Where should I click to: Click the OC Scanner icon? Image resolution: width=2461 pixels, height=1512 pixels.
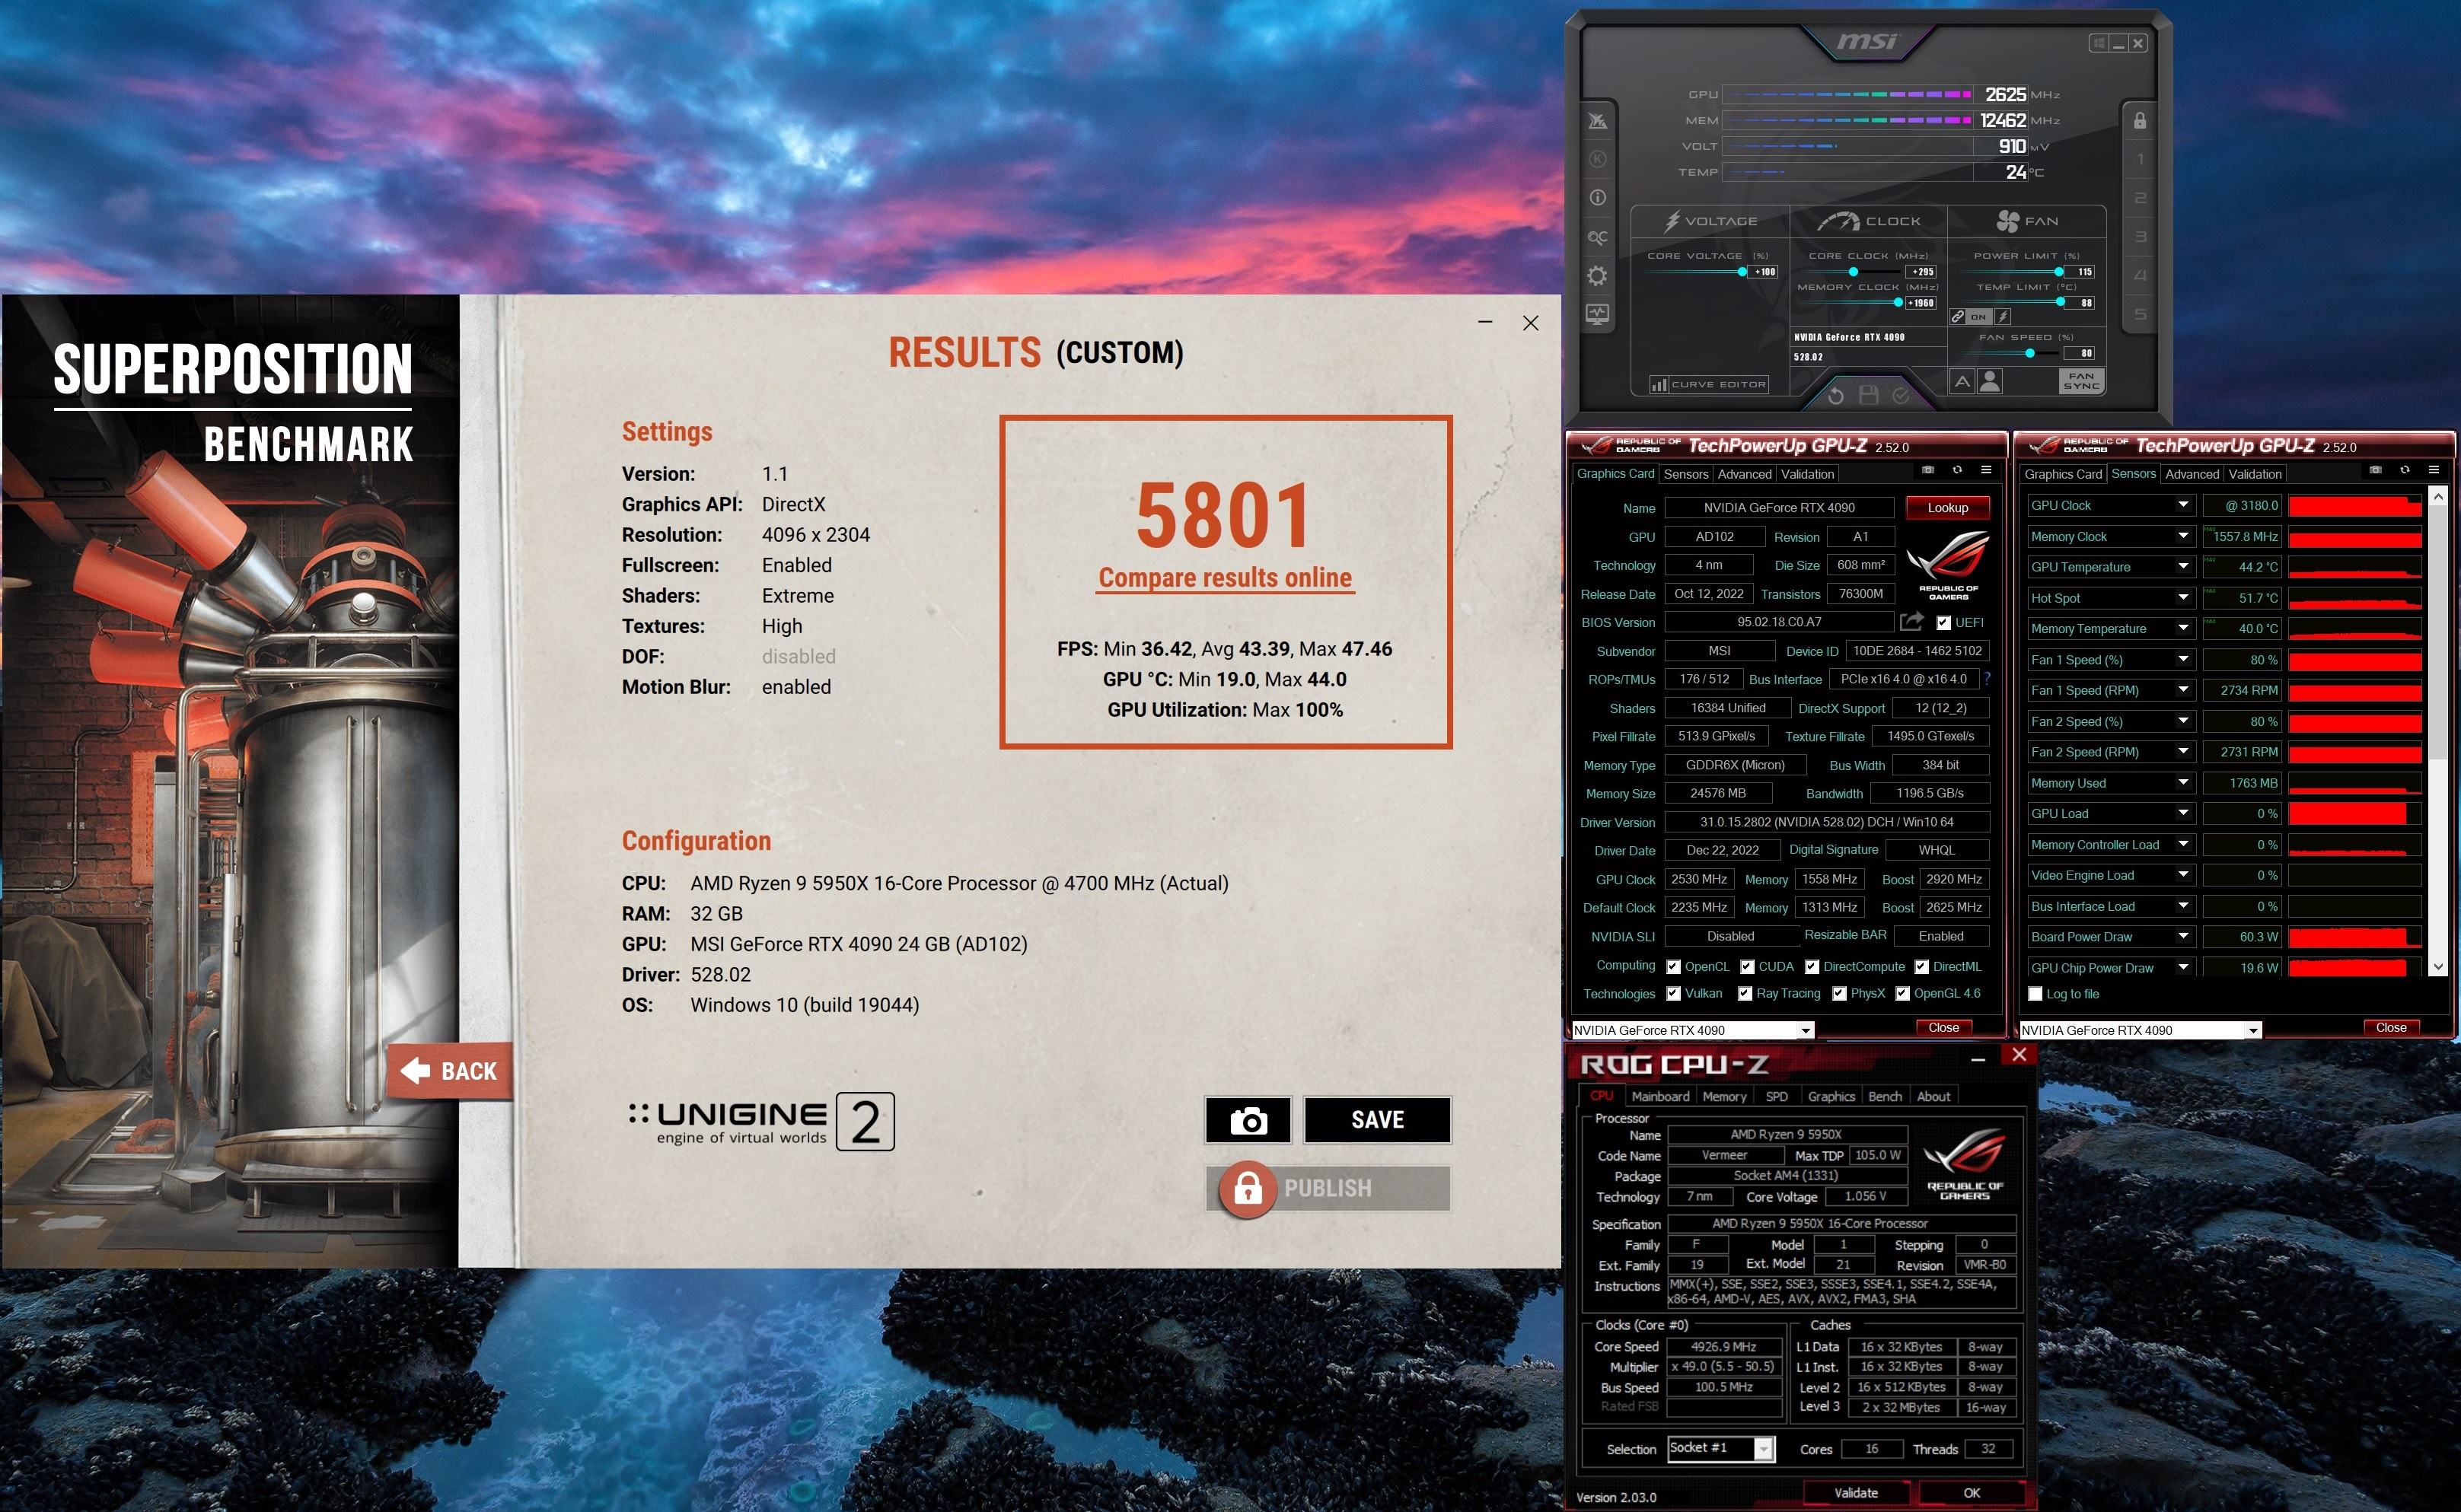click(1598, 238)
